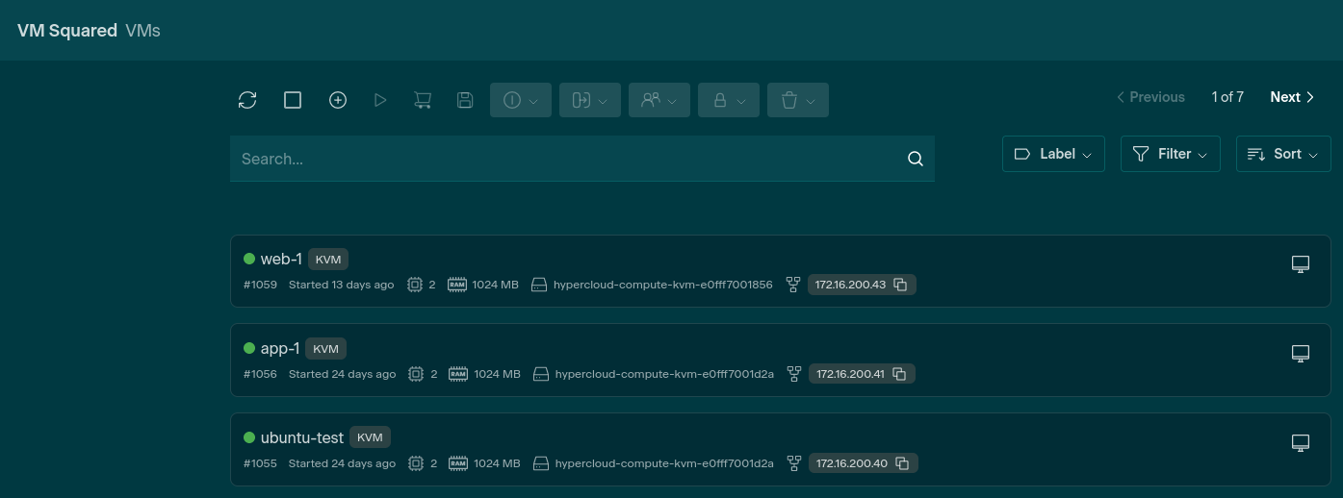Open the ubuntu-test VM entry
The height and width of the screenshot is (498, 1343).
(301, 437)
